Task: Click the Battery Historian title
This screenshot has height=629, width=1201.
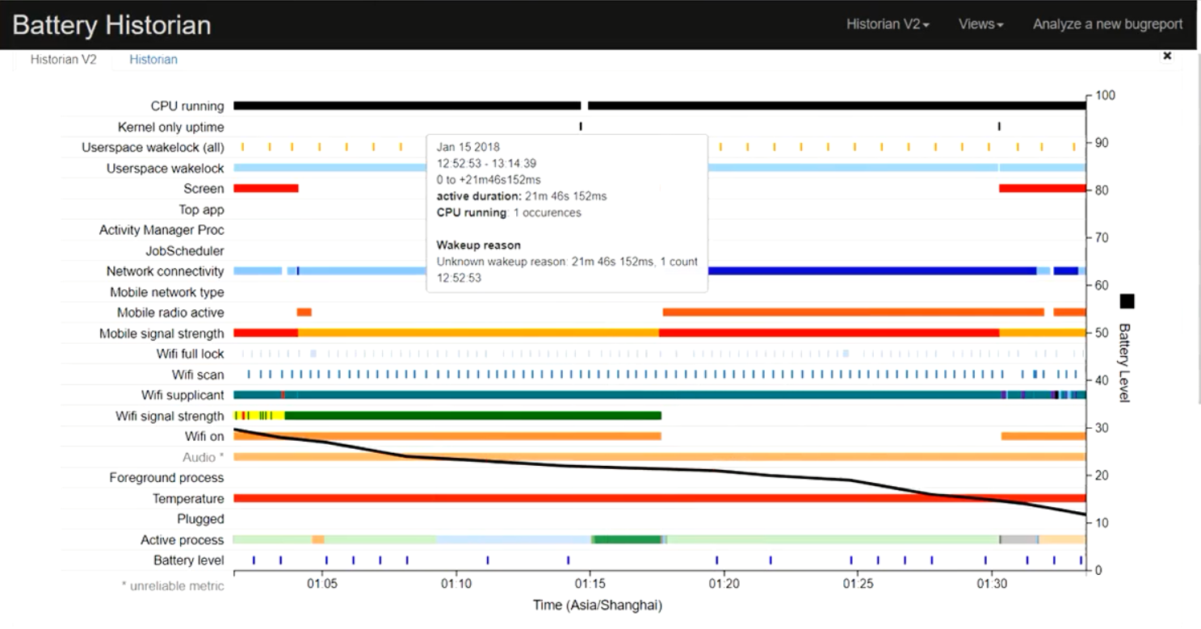Action: click(x=111, y=25)
